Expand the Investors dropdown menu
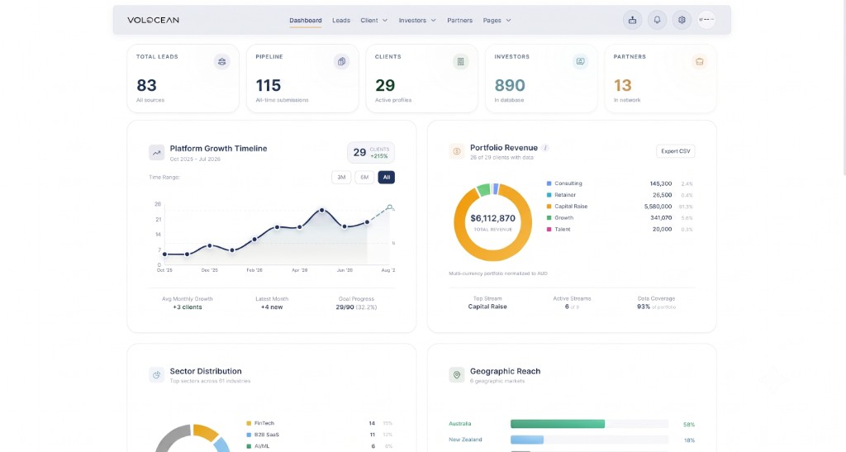This screenshot has height=452, width=846. [x=417, y=21]
